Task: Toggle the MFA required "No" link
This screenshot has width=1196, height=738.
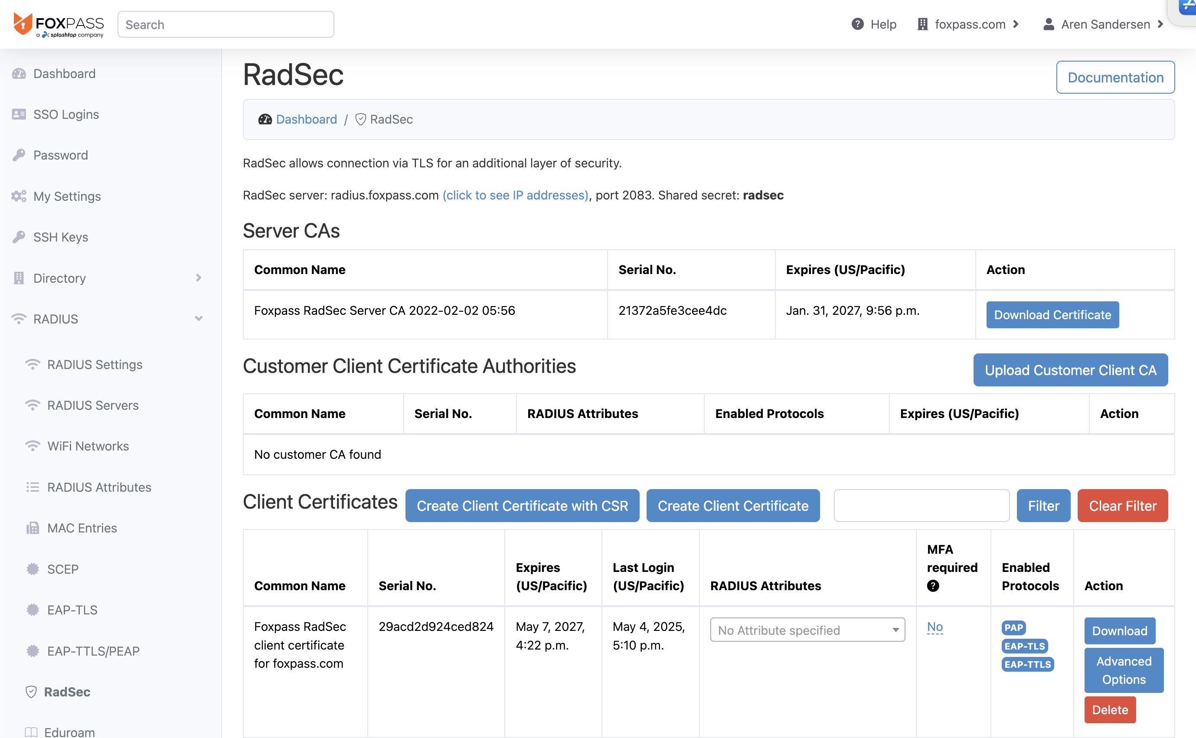Action: click(935, 627)
